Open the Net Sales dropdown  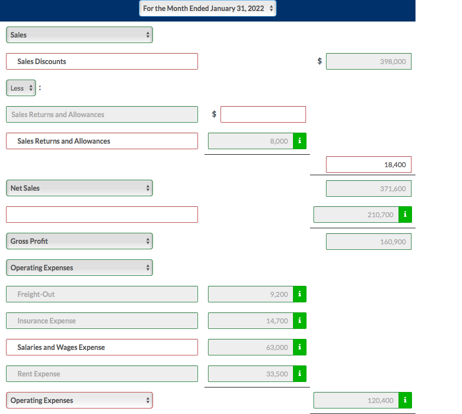click(x=79, y=188)
